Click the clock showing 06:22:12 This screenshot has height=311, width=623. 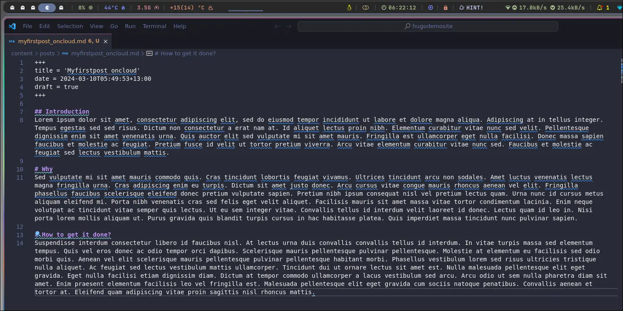coord(398,7)
